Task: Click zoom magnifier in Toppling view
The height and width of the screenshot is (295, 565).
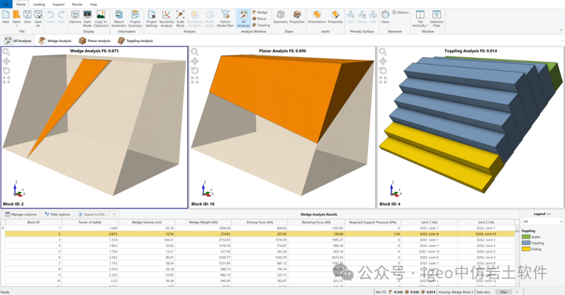Action: click(x=383, y=52)
